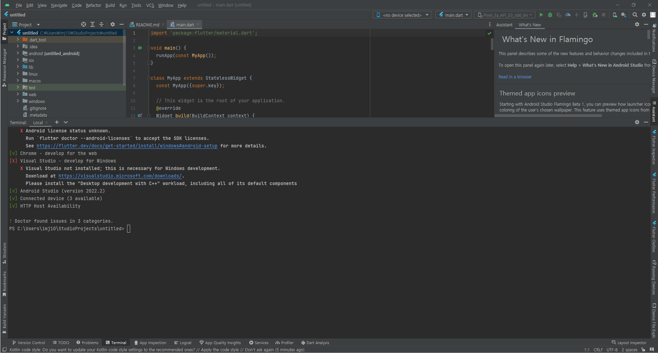Open the VCS menu
Viewport: 658px width, 353px height.
click(150, 5)
